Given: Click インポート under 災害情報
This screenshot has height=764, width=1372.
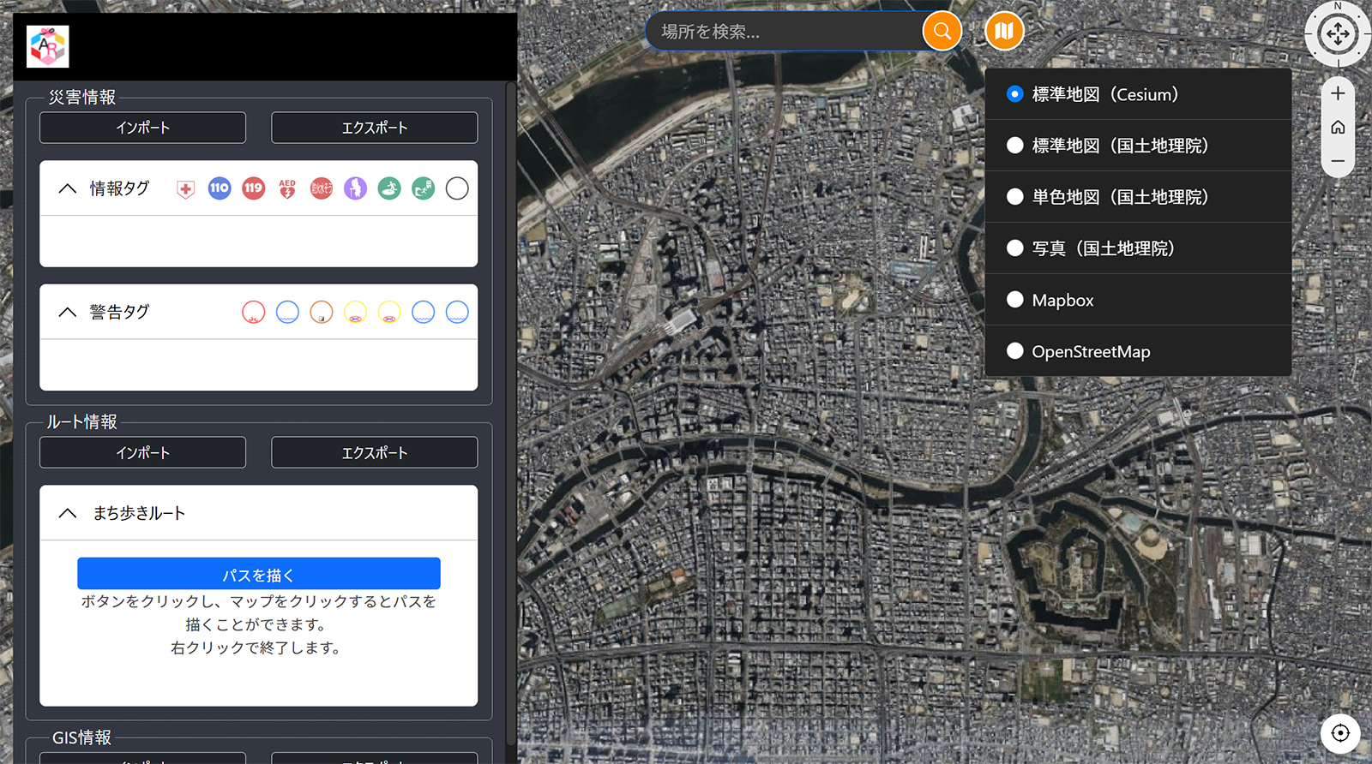Looking at the screenshot, I should 142,128.
